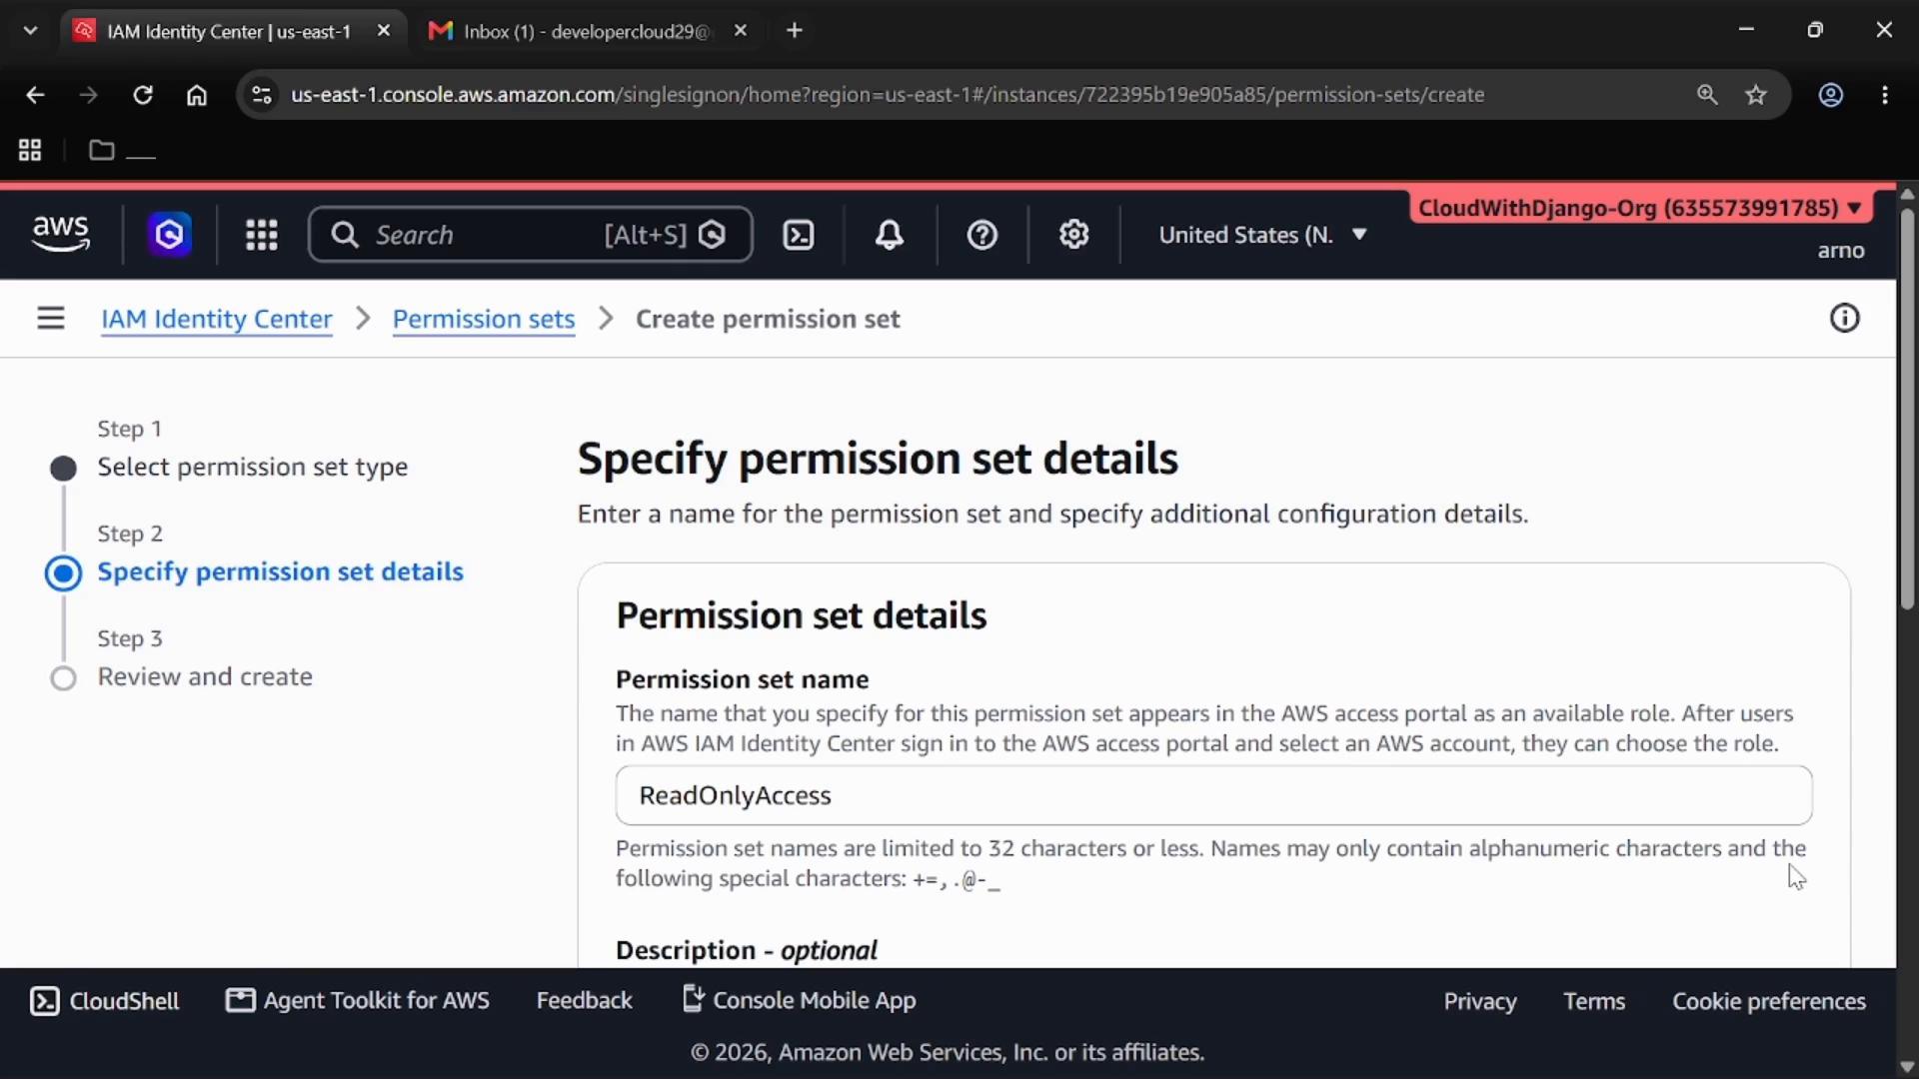Open the Privacy footer link

[1480, 1001]
